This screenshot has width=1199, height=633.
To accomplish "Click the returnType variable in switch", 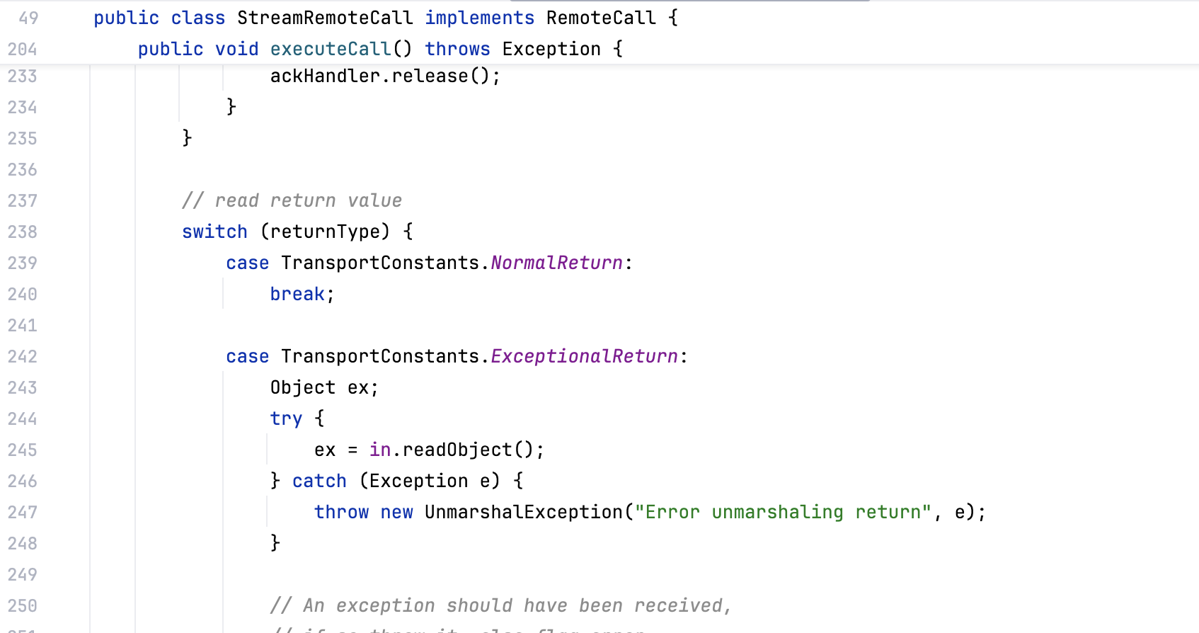I will (325, 232).
